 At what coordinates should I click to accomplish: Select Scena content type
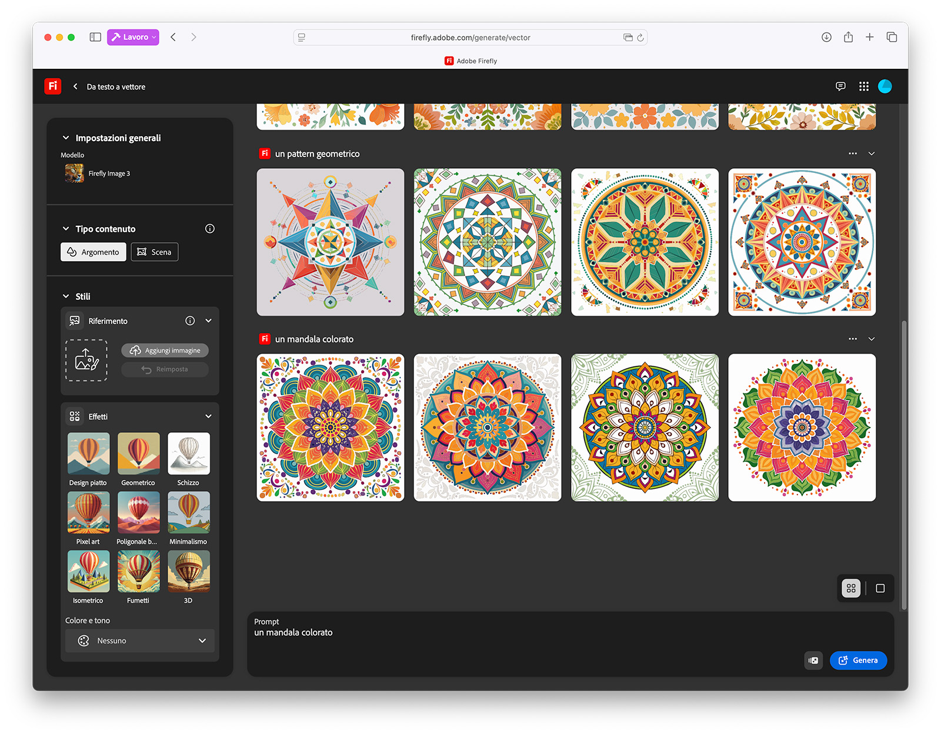155,252
